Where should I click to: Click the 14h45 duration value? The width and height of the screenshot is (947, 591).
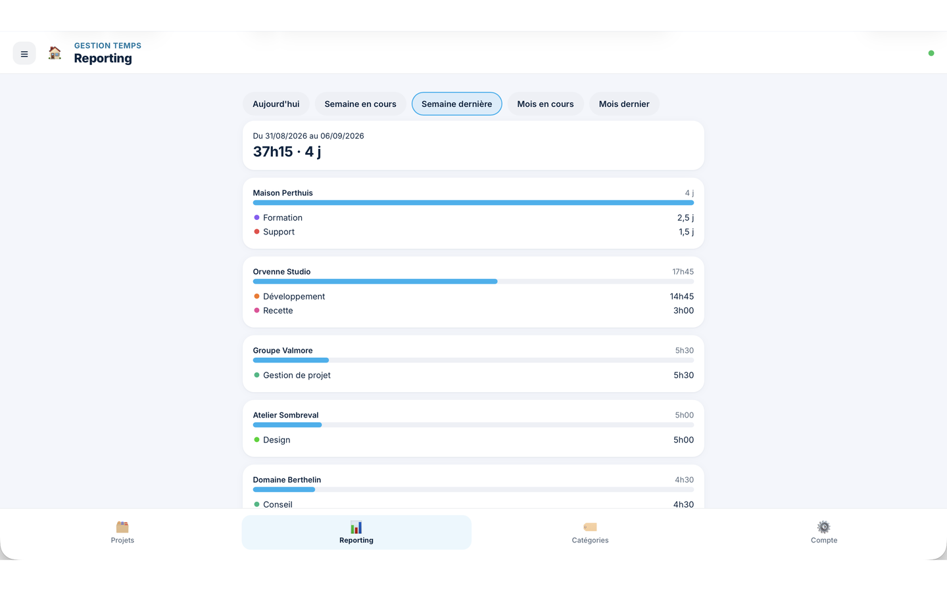(682, 297)
